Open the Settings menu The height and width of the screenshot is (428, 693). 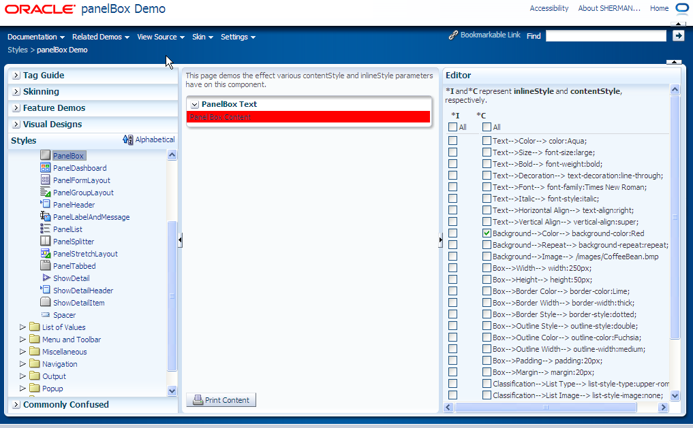[238, 37]
